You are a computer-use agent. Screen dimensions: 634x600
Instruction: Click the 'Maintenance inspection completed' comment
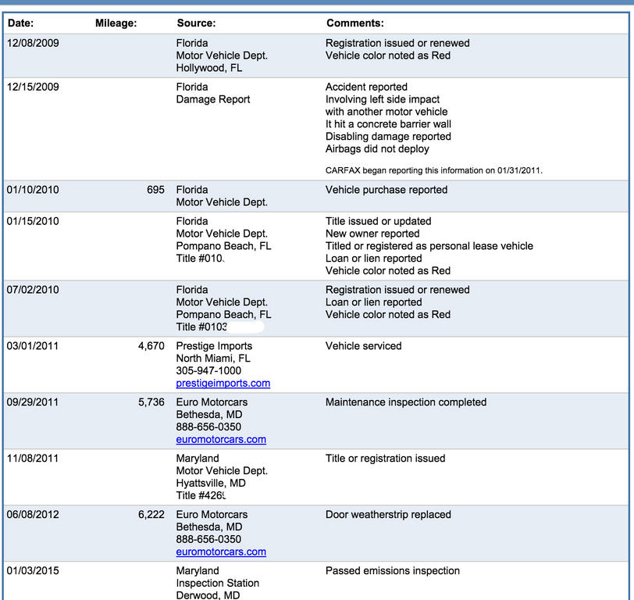[405, 402]
